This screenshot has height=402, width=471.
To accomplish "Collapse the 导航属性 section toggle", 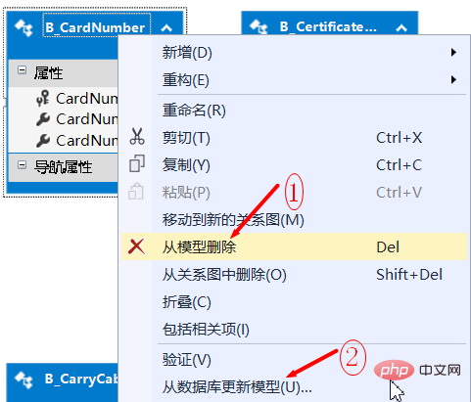I will point(22,164).
